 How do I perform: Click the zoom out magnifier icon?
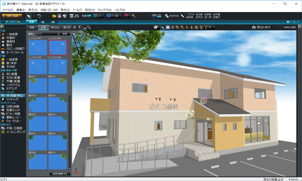(182, 27)
